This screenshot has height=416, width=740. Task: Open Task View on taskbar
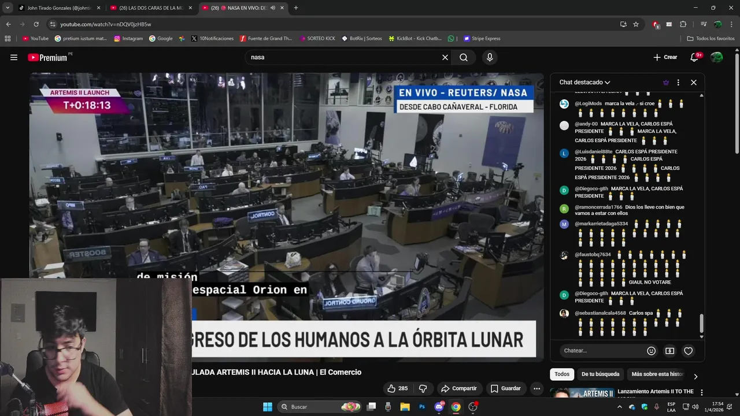(372, 407)
